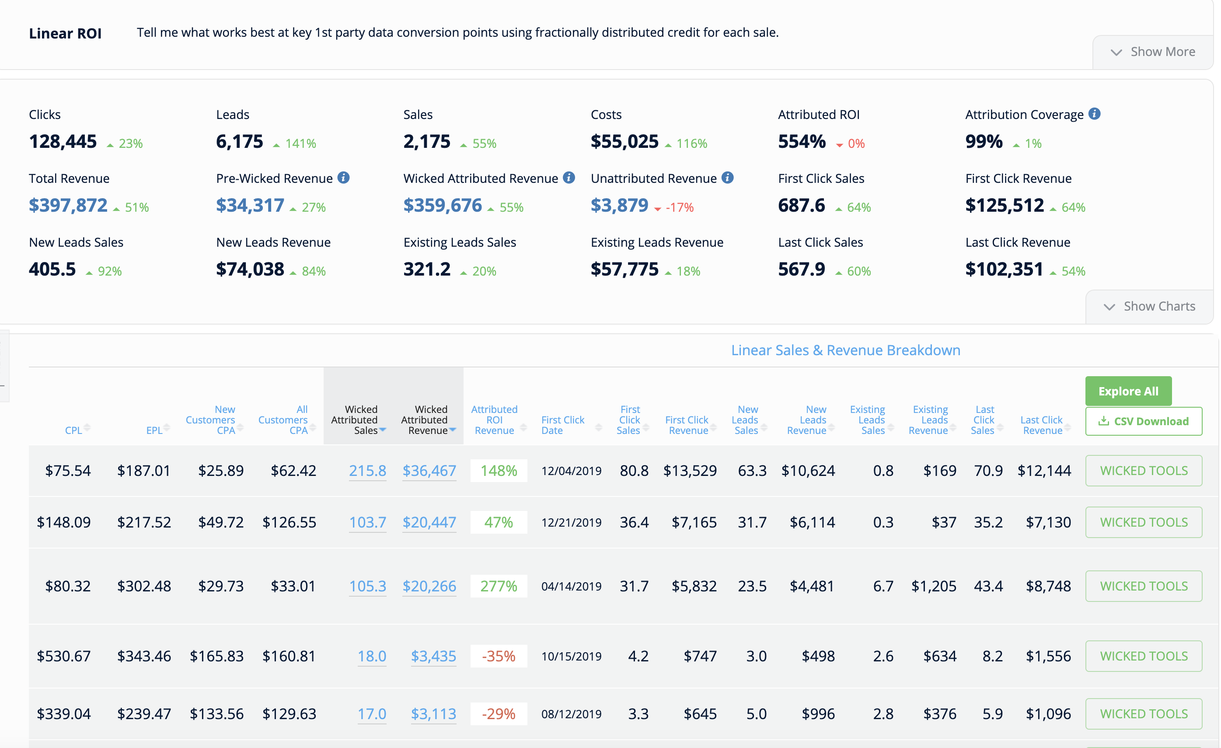Click the Last Click Revenue header
Viewport: 1221px width, 748px height.
[1042, 425]
